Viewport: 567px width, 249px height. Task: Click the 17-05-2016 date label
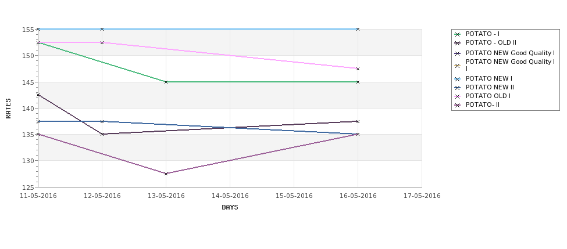tap(422, 196)
